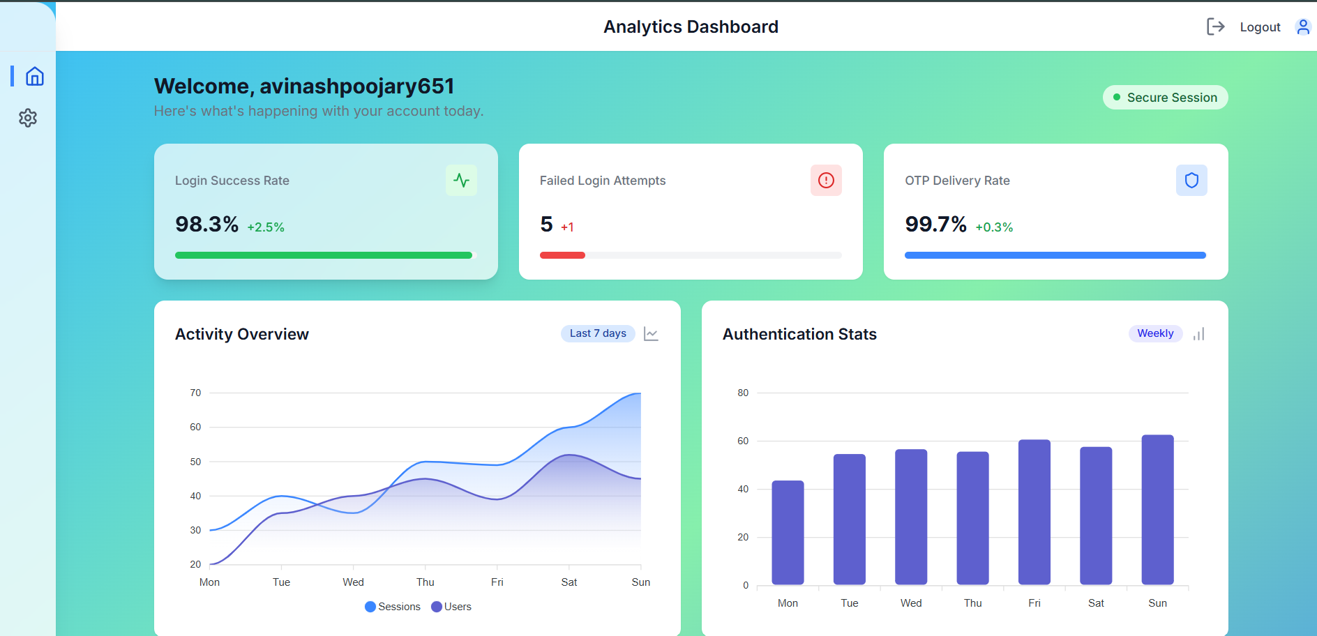1317x636 pixels.
Task: Click the OTP Delivery Rate label
Action: (957, 181)
